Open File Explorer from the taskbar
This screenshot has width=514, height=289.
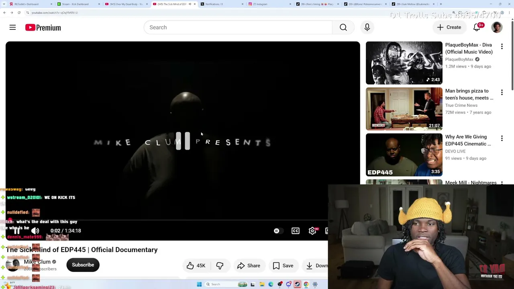pos(262,284)
